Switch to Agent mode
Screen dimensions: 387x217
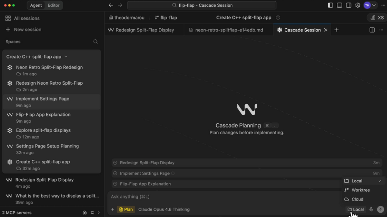click(x=36, y=5)
